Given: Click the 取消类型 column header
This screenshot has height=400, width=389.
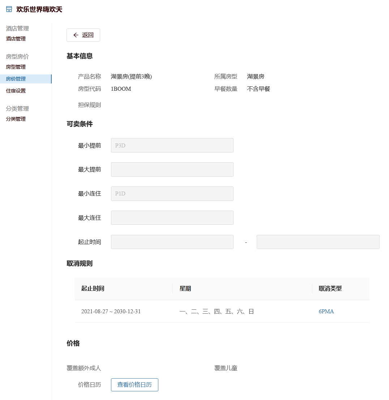Looking at the screenshot, I should point(330,288).
